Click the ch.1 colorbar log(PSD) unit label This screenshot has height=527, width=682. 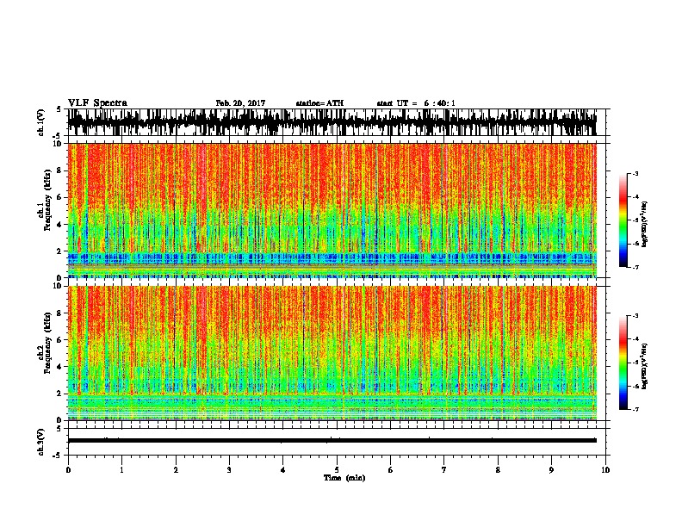644,224
